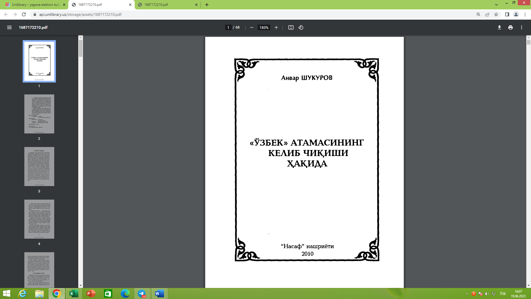Click the zoom in plus icon
Image resolution: width=531 pixels, height=299 pixels.
pyautogui.click(x=276, y=27)
